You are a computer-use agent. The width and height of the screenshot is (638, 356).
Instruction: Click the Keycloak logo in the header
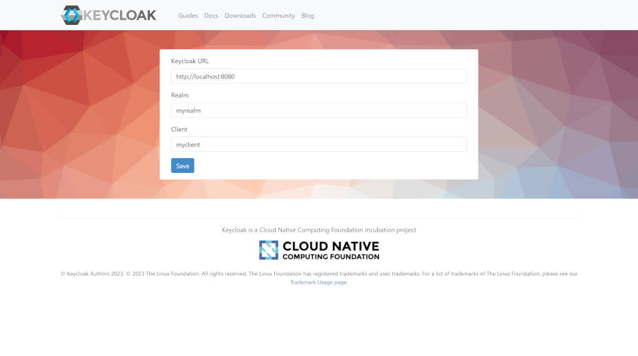108,15
